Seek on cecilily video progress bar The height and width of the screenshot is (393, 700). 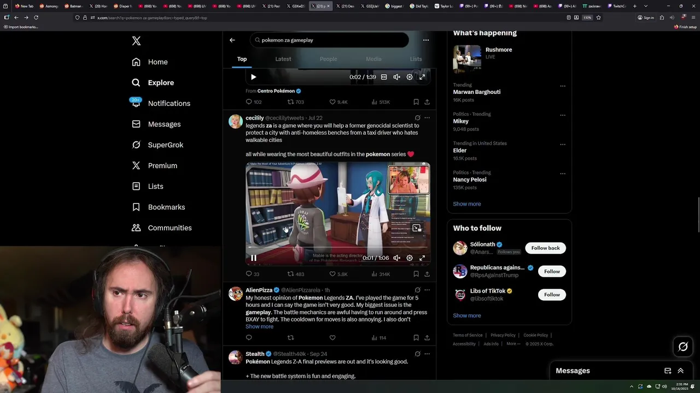[337, 247]
